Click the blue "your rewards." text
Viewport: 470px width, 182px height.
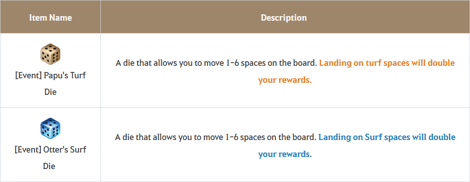(x=285, y=154)
